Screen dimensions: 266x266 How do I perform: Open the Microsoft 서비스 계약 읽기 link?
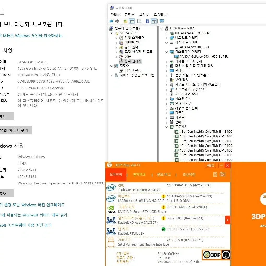45,215
